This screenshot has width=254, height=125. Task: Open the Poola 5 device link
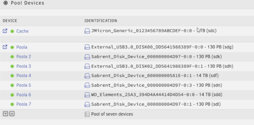click(x=24, y=85)
